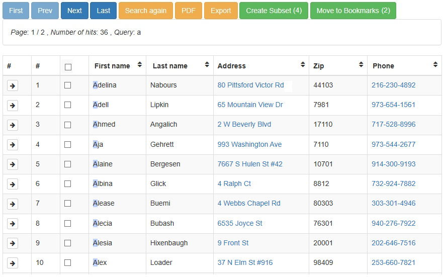Open record arrow for Alesia Hixenbaugh

13,243
